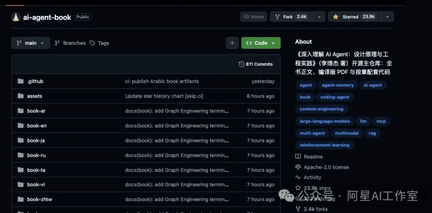The height and width of the screenshot is (213, 432).
Task: Expand the Fork options dropdown arrow
Action: 319,17
